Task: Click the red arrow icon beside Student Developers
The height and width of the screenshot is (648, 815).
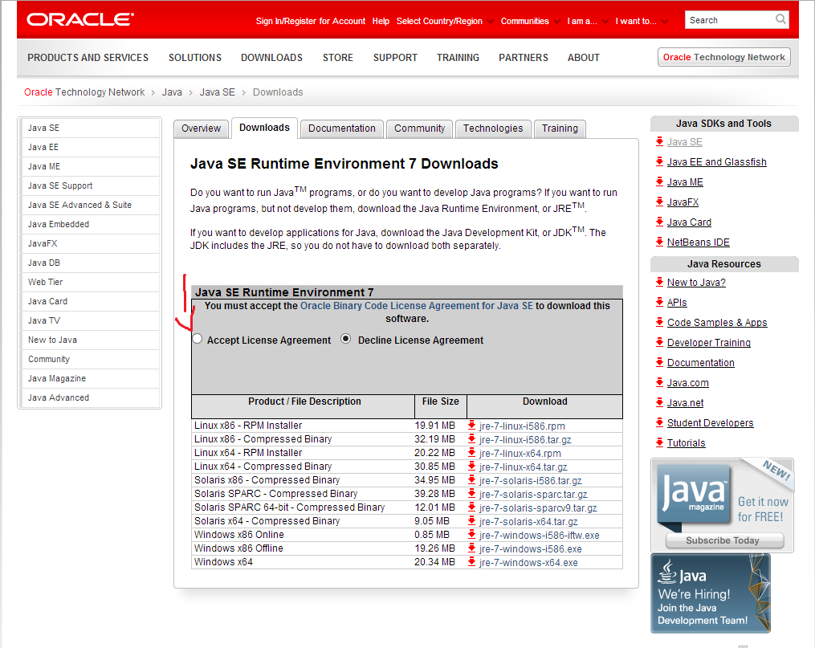Action: click(659, 422)
